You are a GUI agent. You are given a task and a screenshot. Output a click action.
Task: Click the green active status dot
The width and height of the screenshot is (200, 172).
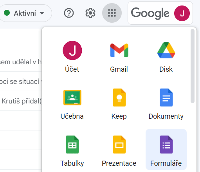point(7,13)
